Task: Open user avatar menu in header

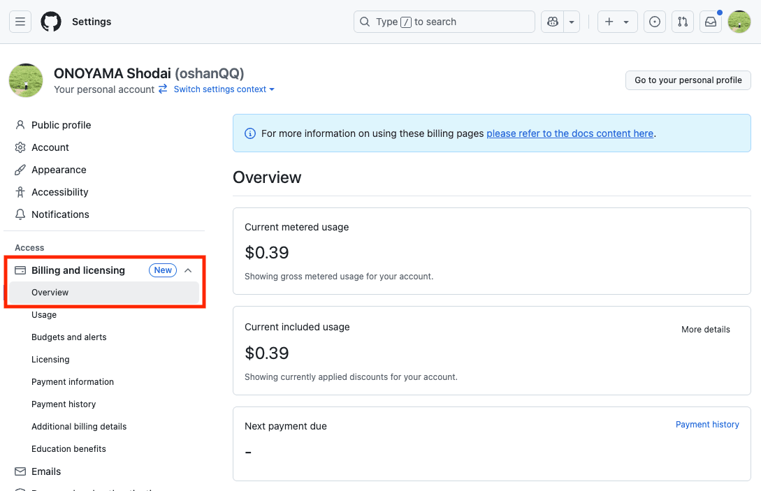Action: coord(739,22)
